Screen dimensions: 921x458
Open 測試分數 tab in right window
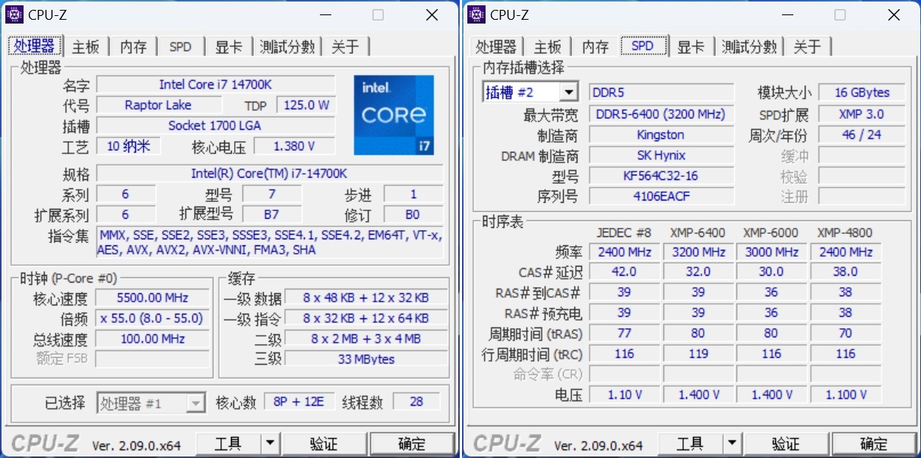(x=749, y=46)
